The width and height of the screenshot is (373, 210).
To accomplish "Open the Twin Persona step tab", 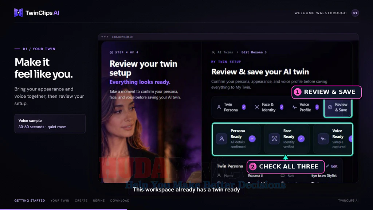I will pyautogui.click(x=231, y=107).
